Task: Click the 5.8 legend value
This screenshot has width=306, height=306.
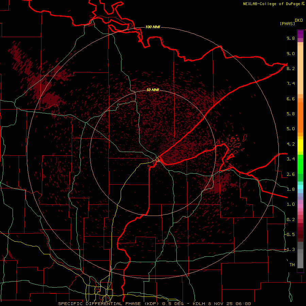Action: 291,114
